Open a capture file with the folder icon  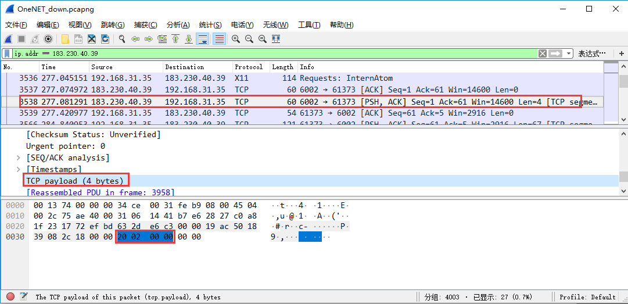pyautogui.click(x=65, y=39)
